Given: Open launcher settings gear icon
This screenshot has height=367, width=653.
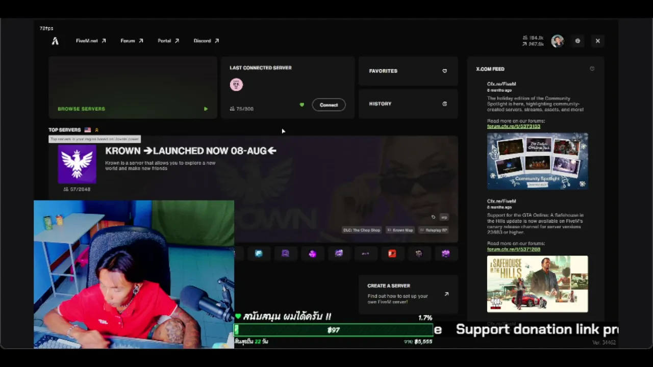Looking at the screenshot, I should pyautogui.click(x=577, y=41).
